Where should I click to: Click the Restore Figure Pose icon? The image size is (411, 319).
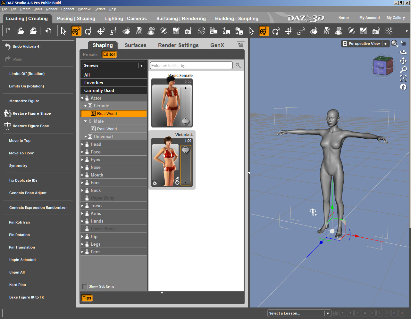[7, 126]
